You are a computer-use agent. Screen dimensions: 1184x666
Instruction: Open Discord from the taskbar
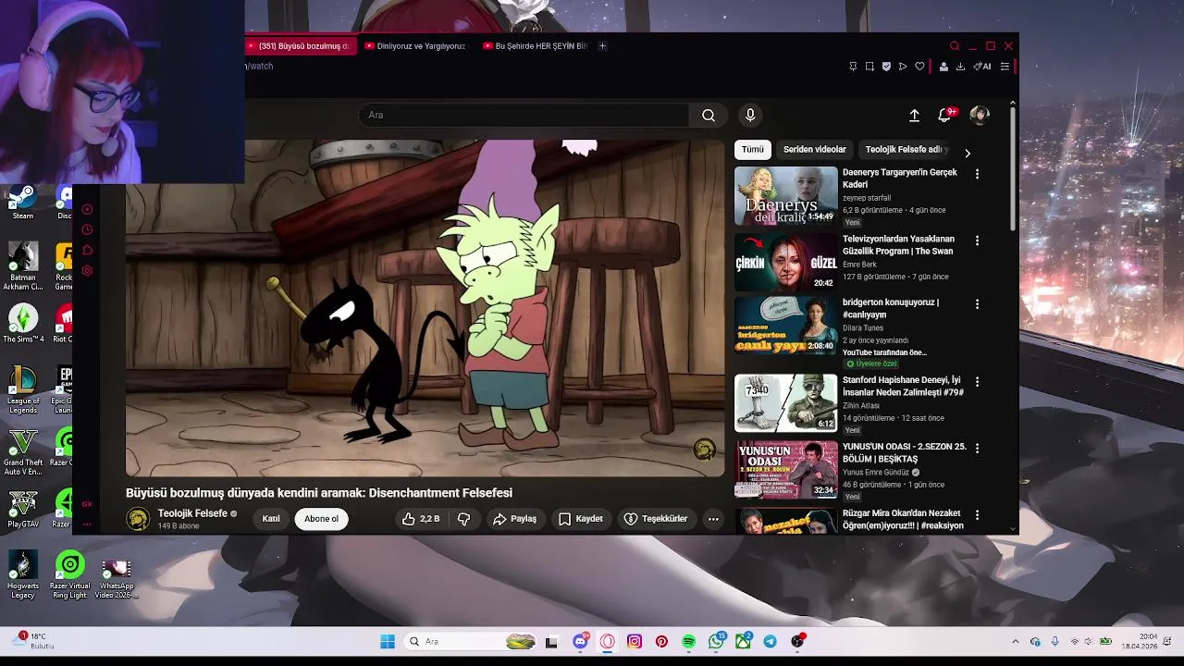[580, 641]
